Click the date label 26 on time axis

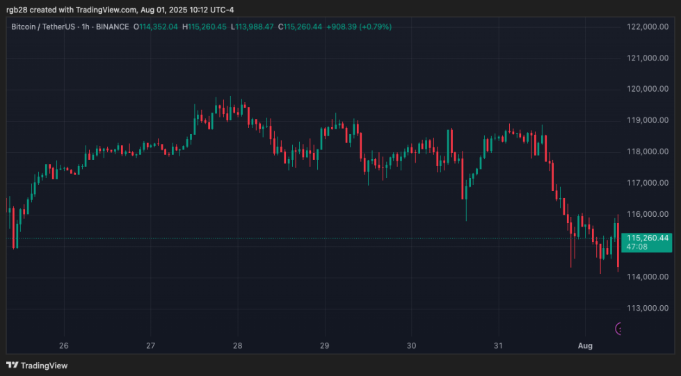[x=64, y=345]
